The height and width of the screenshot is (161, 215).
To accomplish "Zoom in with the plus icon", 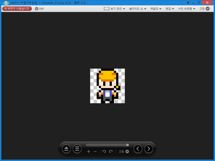I will (89, 151).
